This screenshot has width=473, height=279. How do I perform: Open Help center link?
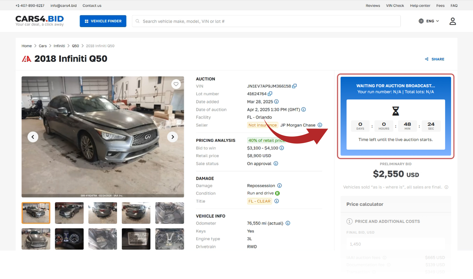click(420, 6)
